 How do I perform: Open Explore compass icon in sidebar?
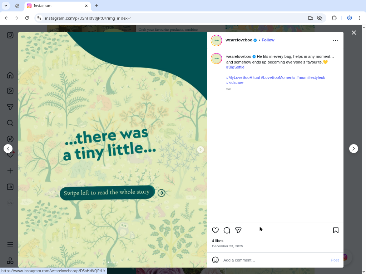tap(10, 139)
